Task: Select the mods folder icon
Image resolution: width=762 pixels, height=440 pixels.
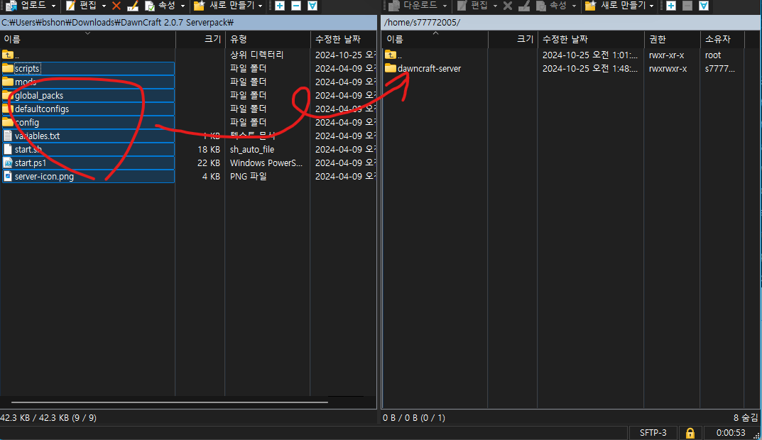Action: click(x=8, y=82)
